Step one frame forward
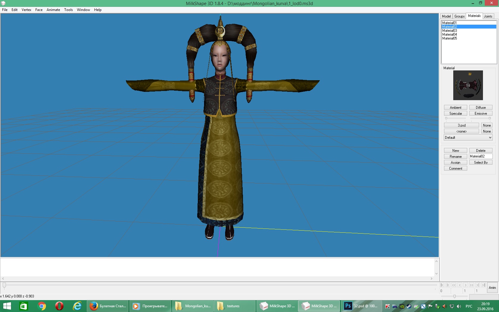 click(x=466, y=285)
